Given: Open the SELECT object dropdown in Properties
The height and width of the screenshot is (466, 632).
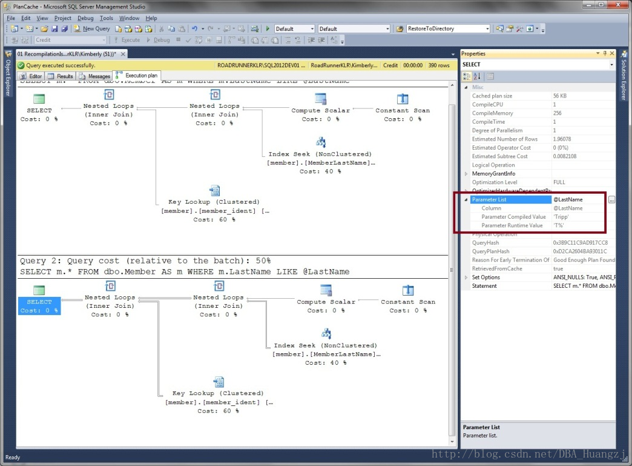Looking at the screenshot, I should tap(611, 65).
